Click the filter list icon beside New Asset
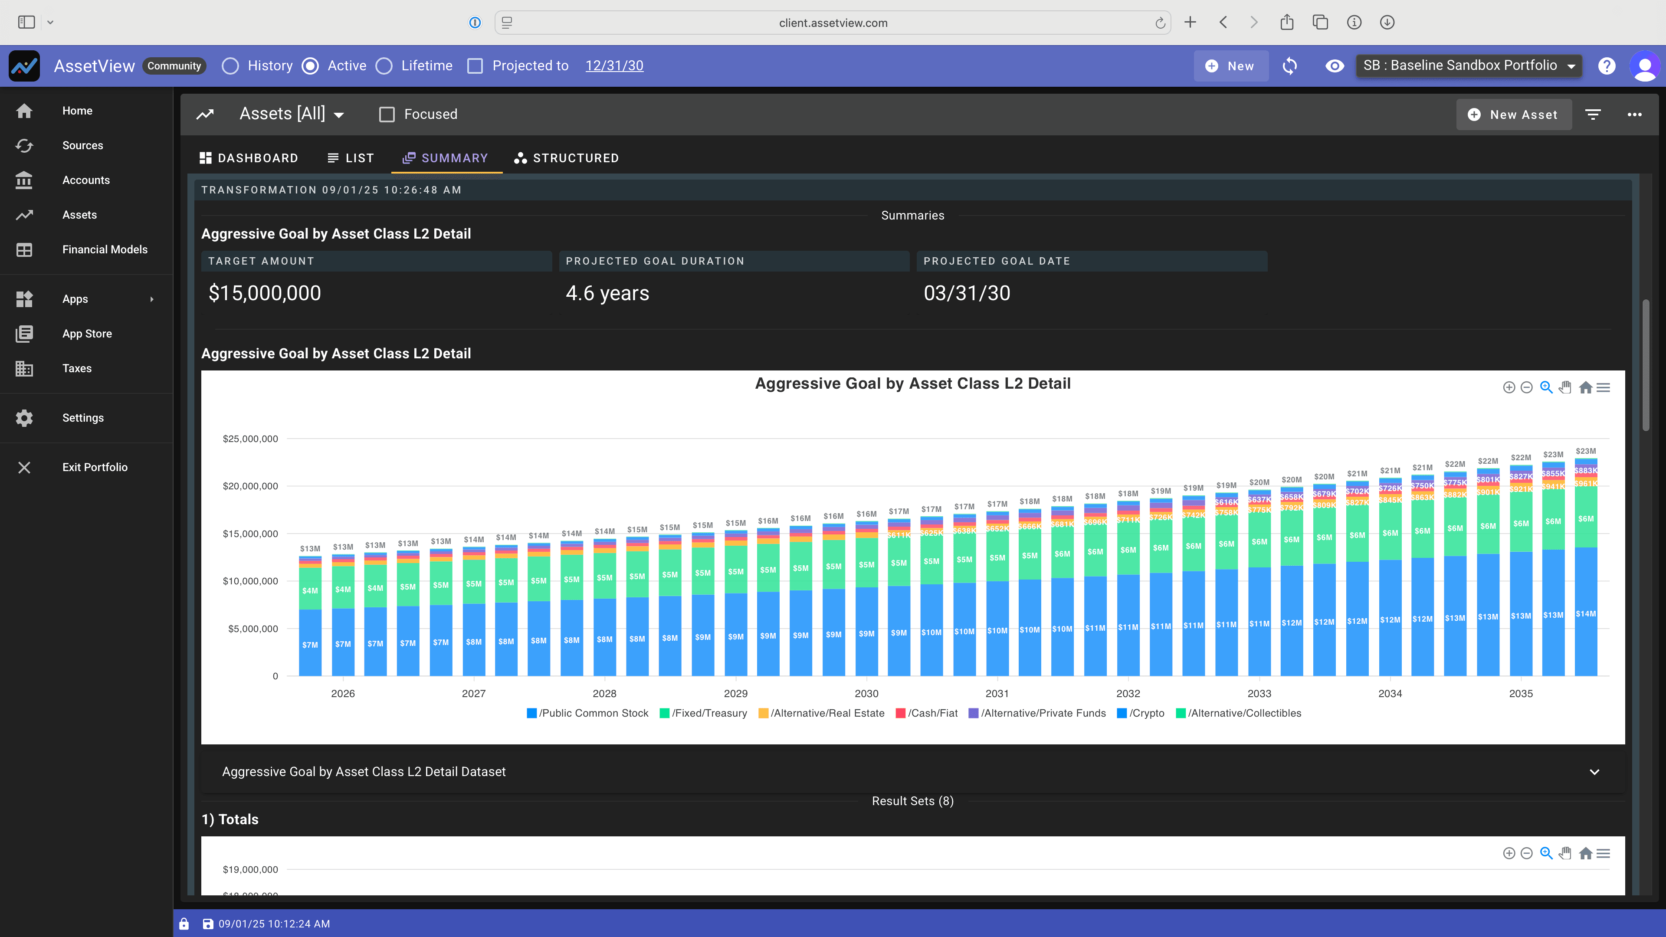The width and height of the screenshot is (1666, 937). [x=1593, y=115]
